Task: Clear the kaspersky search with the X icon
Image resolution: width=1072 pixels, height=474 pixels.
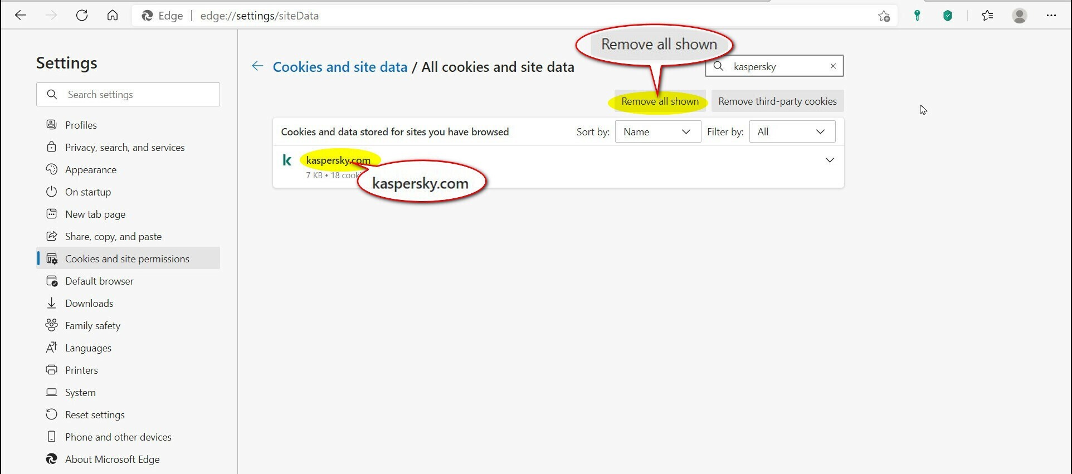Action: pos(833,66)
